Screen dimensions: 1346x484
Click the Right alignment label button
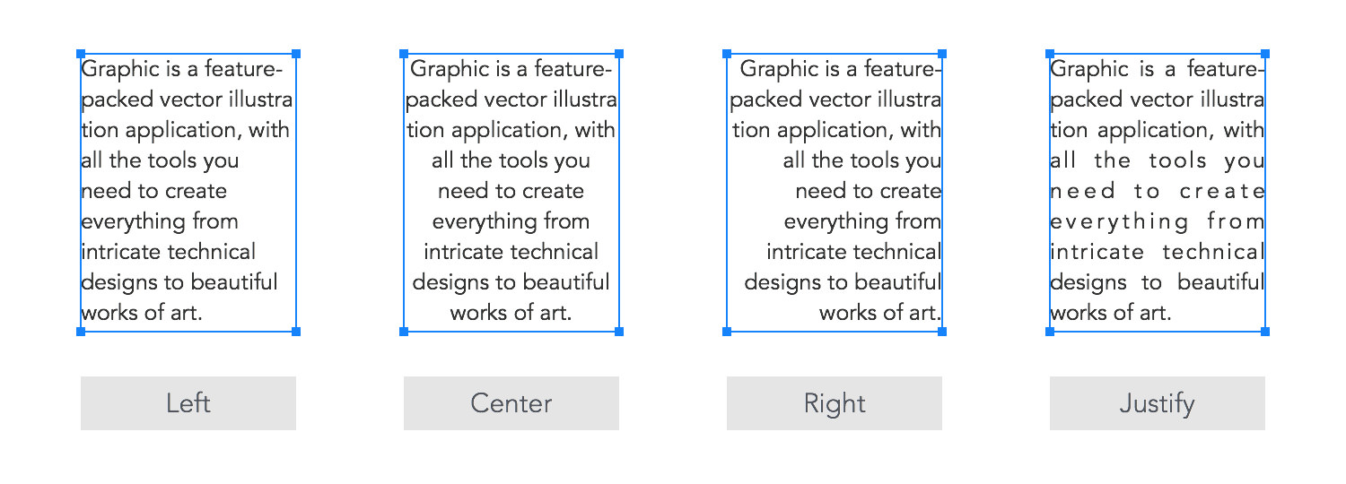(835, 403)
